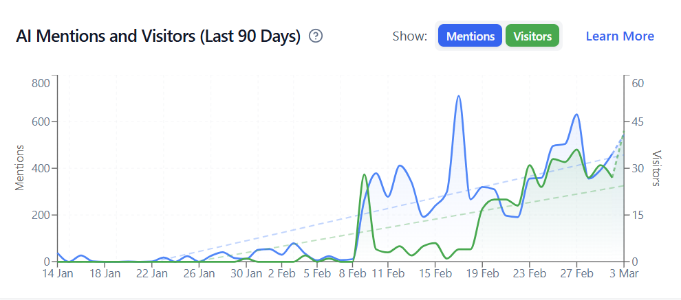Click the chart title 'AI Mentions and Visitors'
Screen dimensions: 681x300
[158, 36]
